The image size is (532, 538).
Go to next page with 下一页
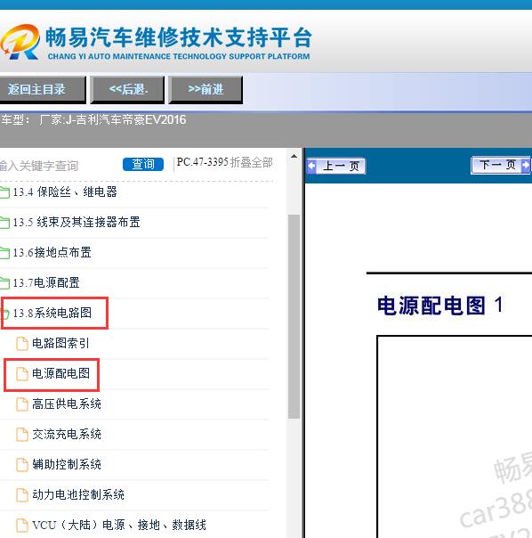point(501,166)
